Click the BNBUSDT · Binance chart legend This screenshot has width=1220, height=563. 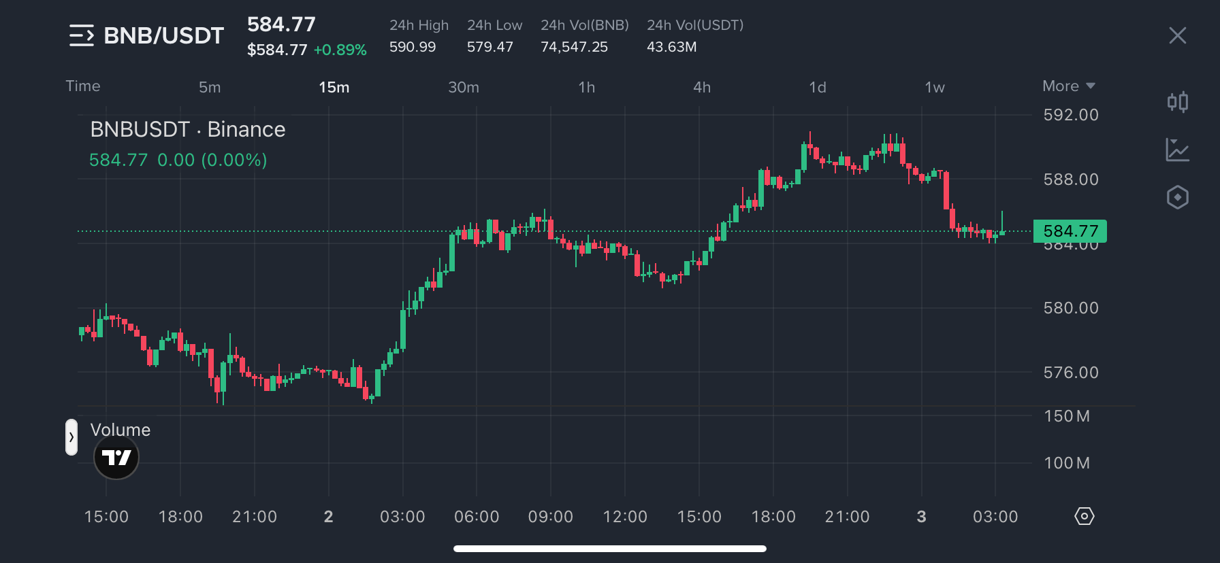(x=188, y=129)
